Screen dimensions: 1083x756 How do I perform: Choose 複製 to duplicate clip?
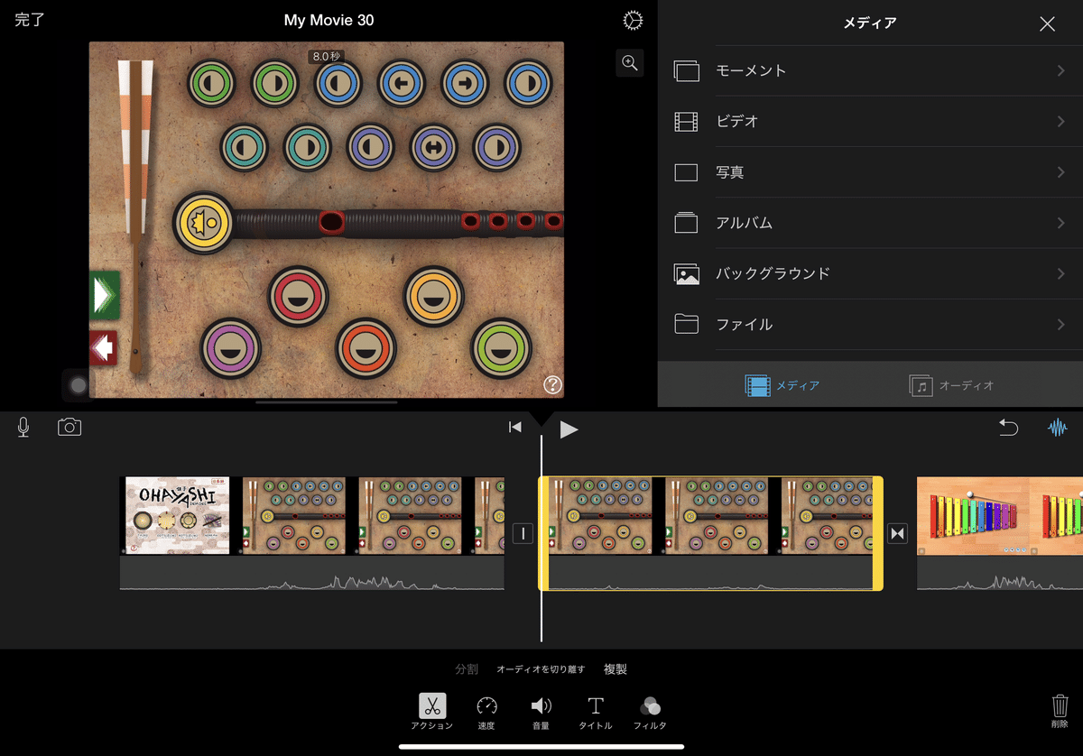click(x=616, y=669)
